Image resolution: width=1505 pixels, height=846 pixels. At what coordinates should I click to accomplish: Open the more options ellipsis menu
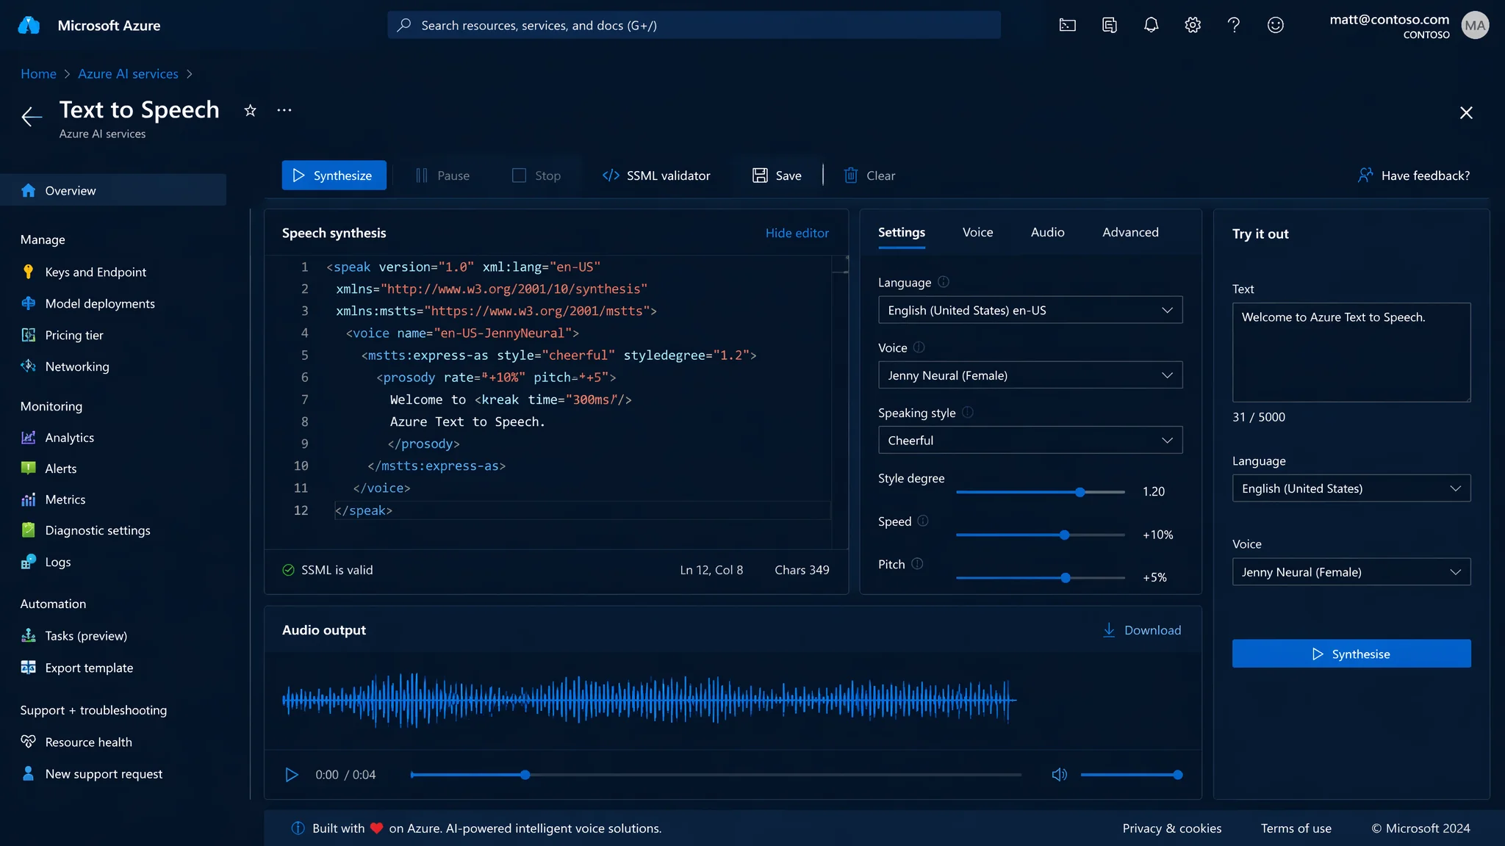[x=284, y=110]
